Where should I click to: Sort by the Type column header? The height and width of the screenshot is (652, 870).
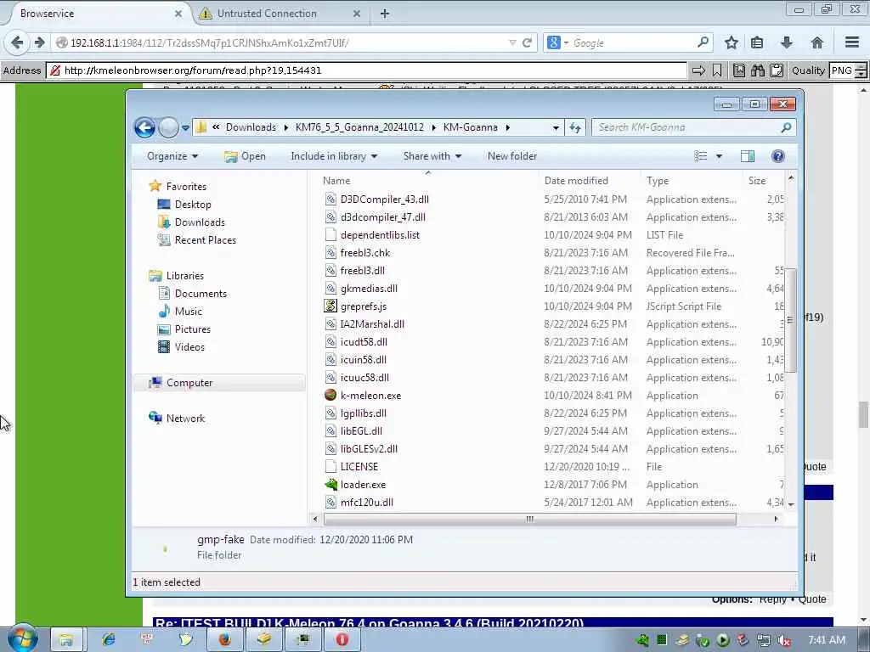point(692,181)
